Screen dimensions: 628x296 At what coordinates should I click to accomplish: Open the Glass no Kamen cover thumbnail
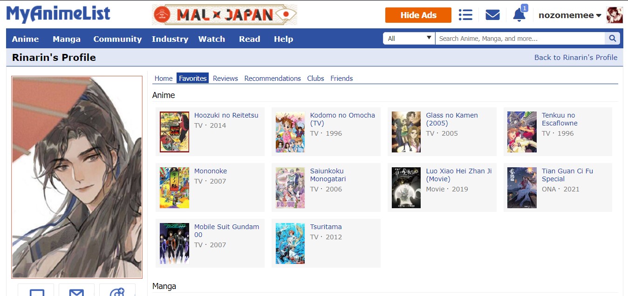point(406,132)
